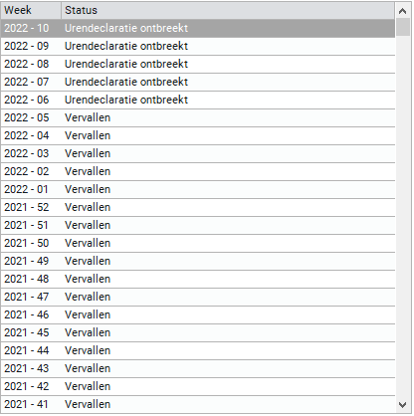414x416 pixels.
Task: Select the week 2022 - 05 Vervallen row
Action: (x=198, y=117)
